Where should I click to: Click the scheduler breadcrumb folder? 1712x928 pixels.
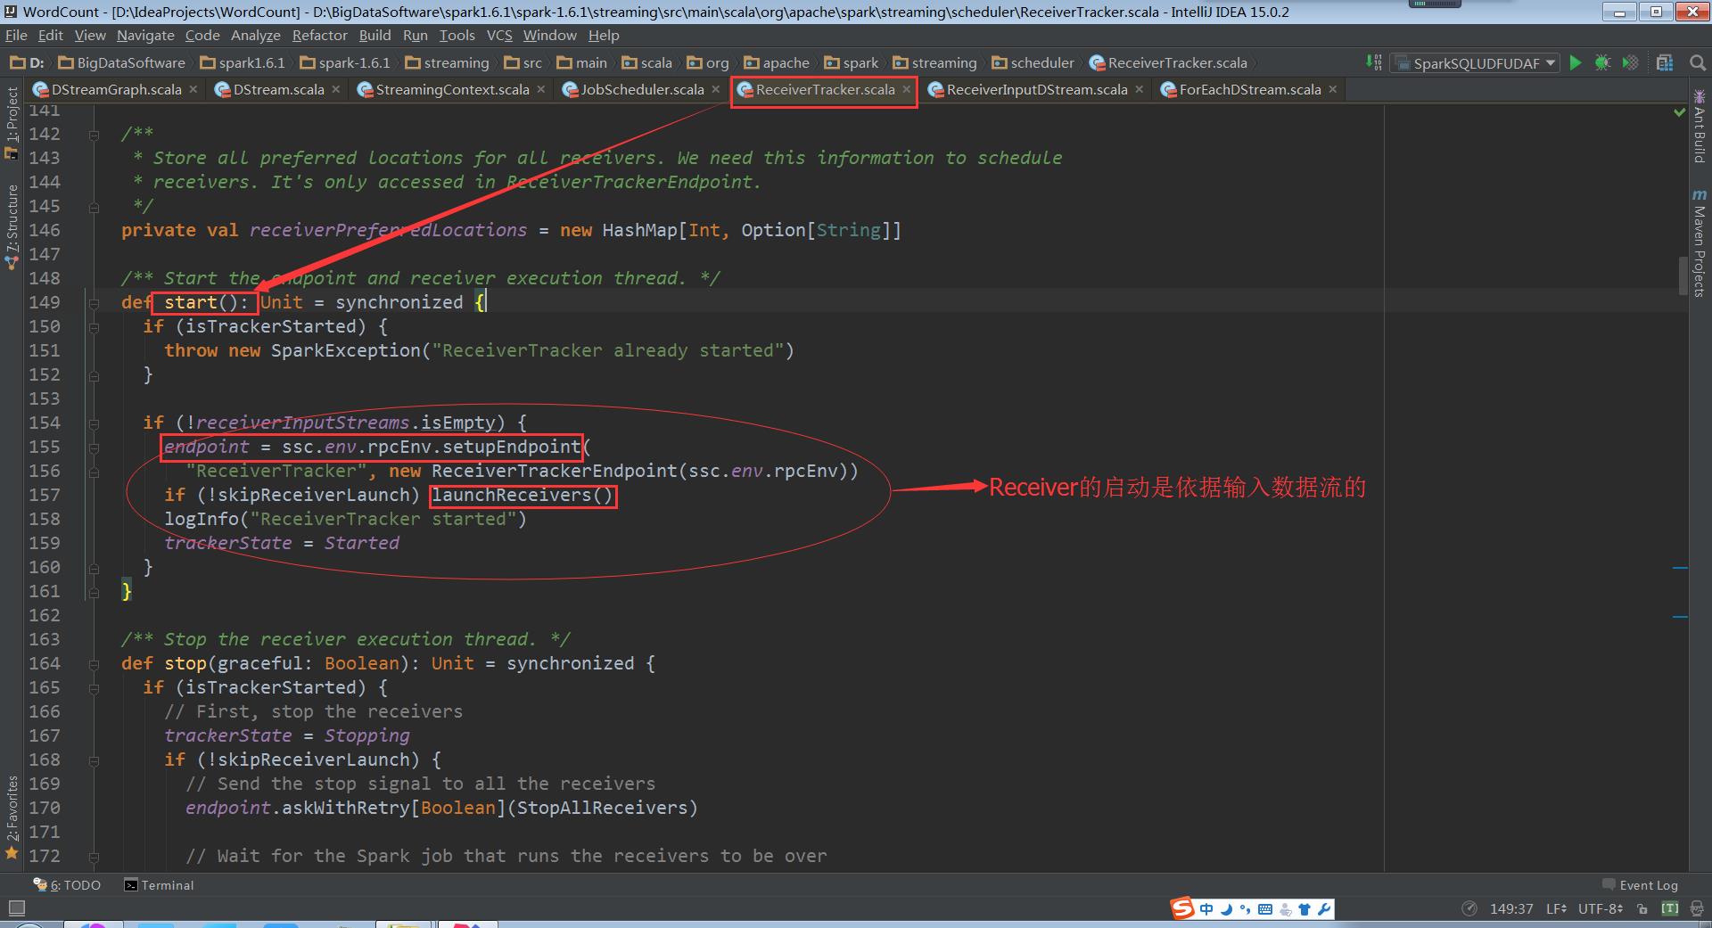(1033, 62)
